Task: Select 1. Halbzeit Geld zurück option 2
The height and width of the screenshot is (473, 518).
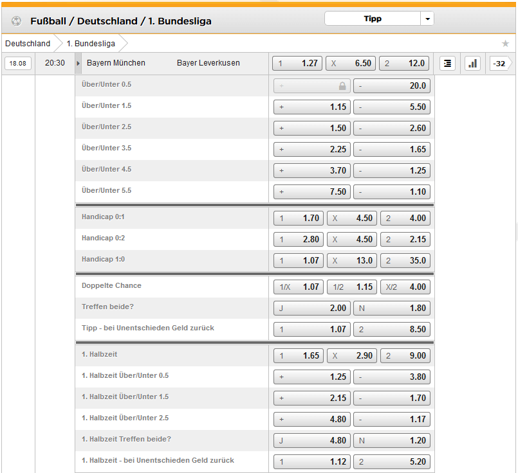Action: pos(392,462)
